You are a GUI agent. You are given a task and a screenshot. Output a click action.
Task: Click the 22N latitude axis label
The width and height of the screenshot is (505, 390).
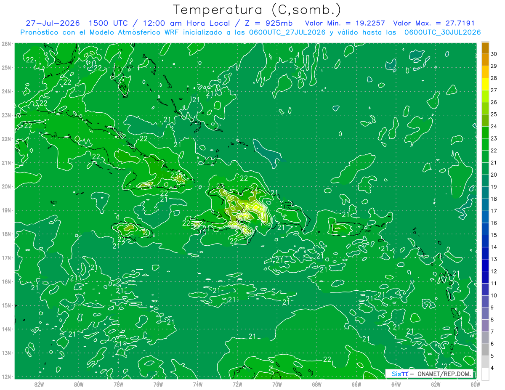pos(6,139)
